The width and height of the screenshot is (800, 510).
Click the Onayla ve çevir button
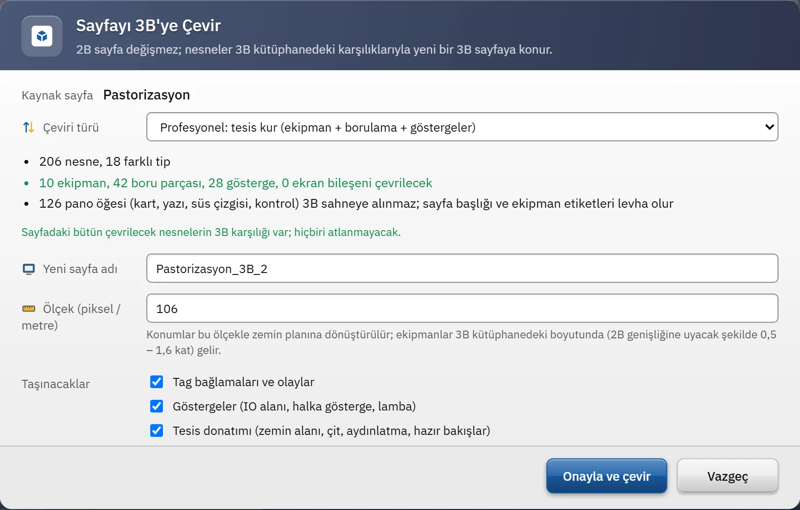coord(606,476)
